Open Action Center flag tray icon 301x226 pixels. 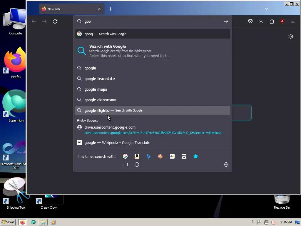click(259, 222)
